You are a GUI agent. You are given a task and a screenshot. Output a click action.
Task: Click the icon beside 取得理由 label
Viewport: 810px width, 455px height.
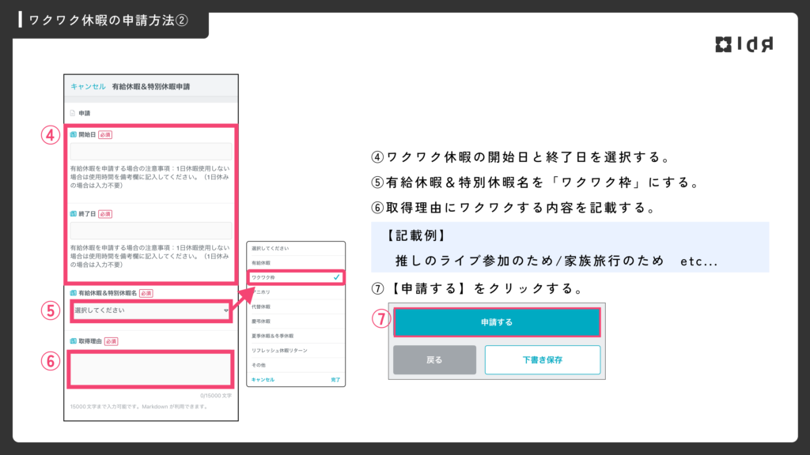pyautogui.click(x=73, y=341)
